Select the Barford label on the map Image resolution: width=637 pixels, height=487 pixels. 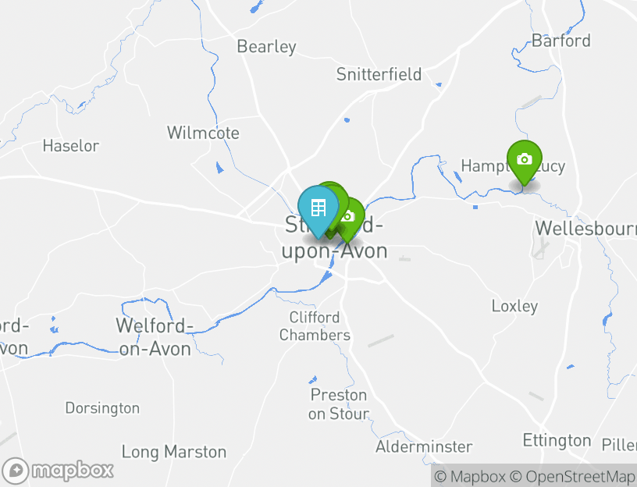coord(561,41)
